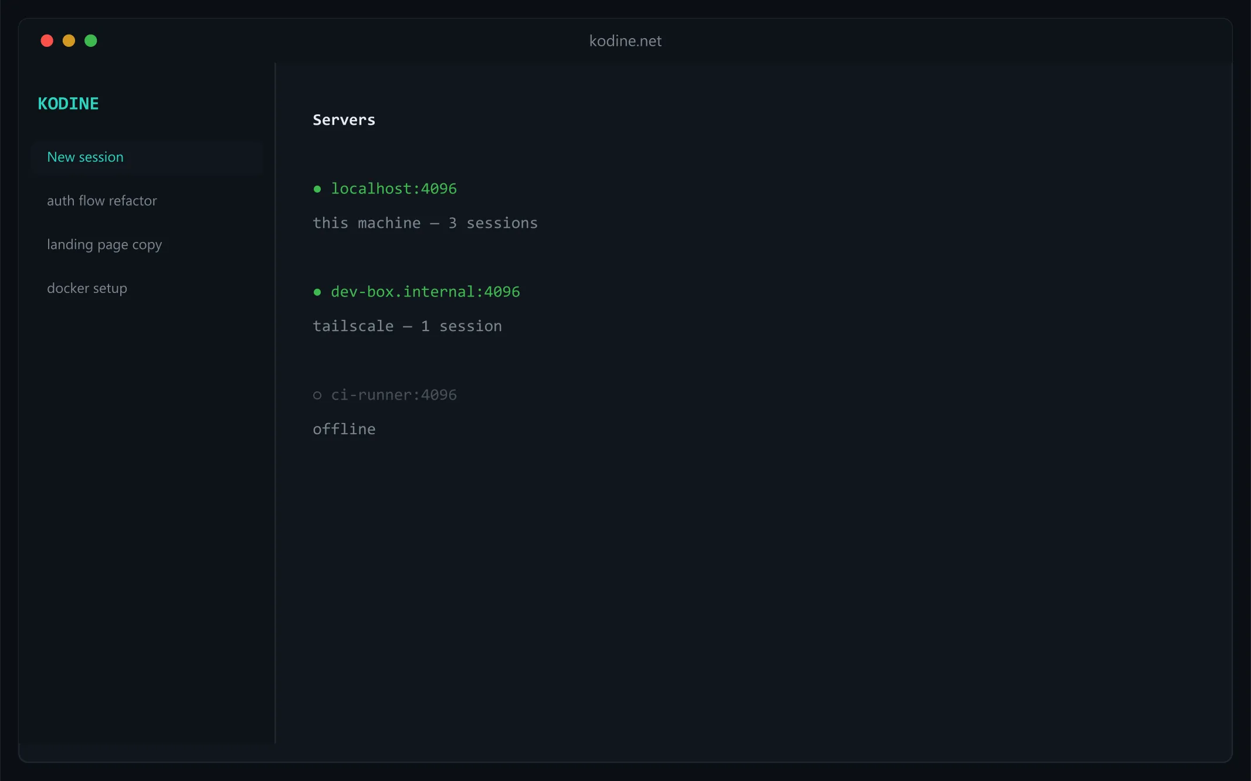Click 'this machine — 3 sessions' text
This screenshot has height=781, width=1251.
click(425, 223)
